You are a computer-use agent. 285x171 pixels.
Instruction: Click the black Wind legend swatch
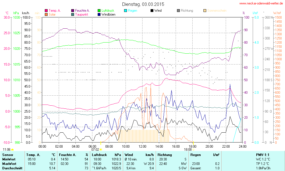(152, 11)
